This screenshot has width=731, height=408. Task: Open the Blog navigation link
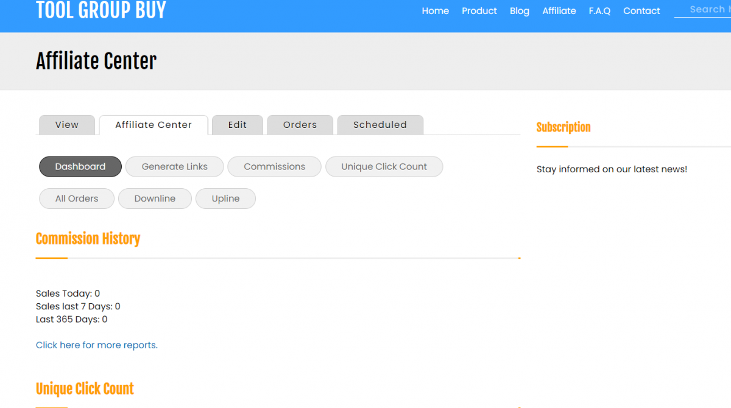tap(519, 11)
